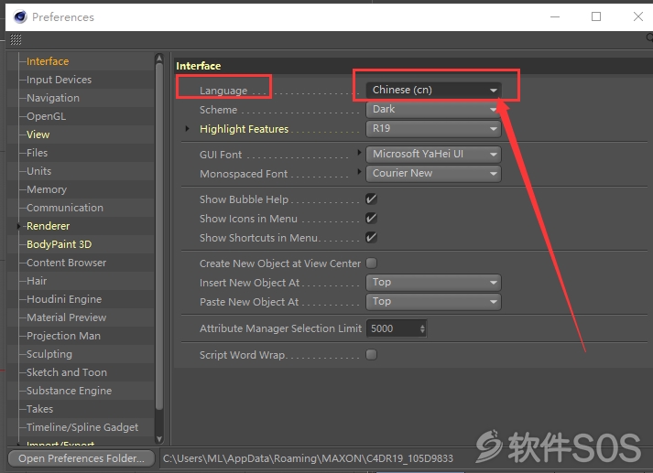Select the View category
This screenshot has height=473, width=653.
point(38,134)
